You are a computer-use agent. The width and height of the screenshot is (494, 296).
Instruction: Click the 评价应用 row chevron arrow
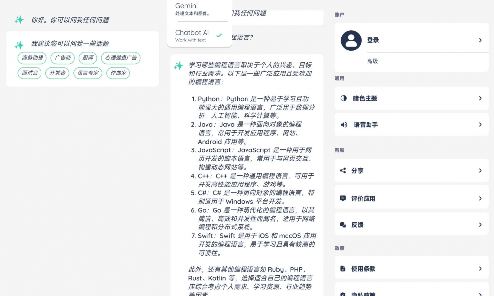480,198
